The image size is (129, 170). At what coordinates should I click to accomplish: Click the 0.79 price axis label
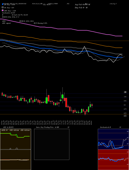point(125,109)
